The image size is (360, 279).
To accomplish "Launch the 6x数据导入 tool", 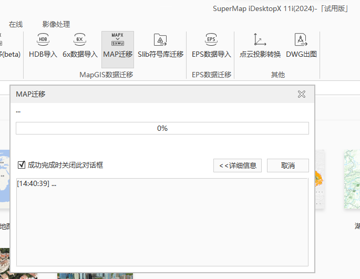I will tap(80, 46).
